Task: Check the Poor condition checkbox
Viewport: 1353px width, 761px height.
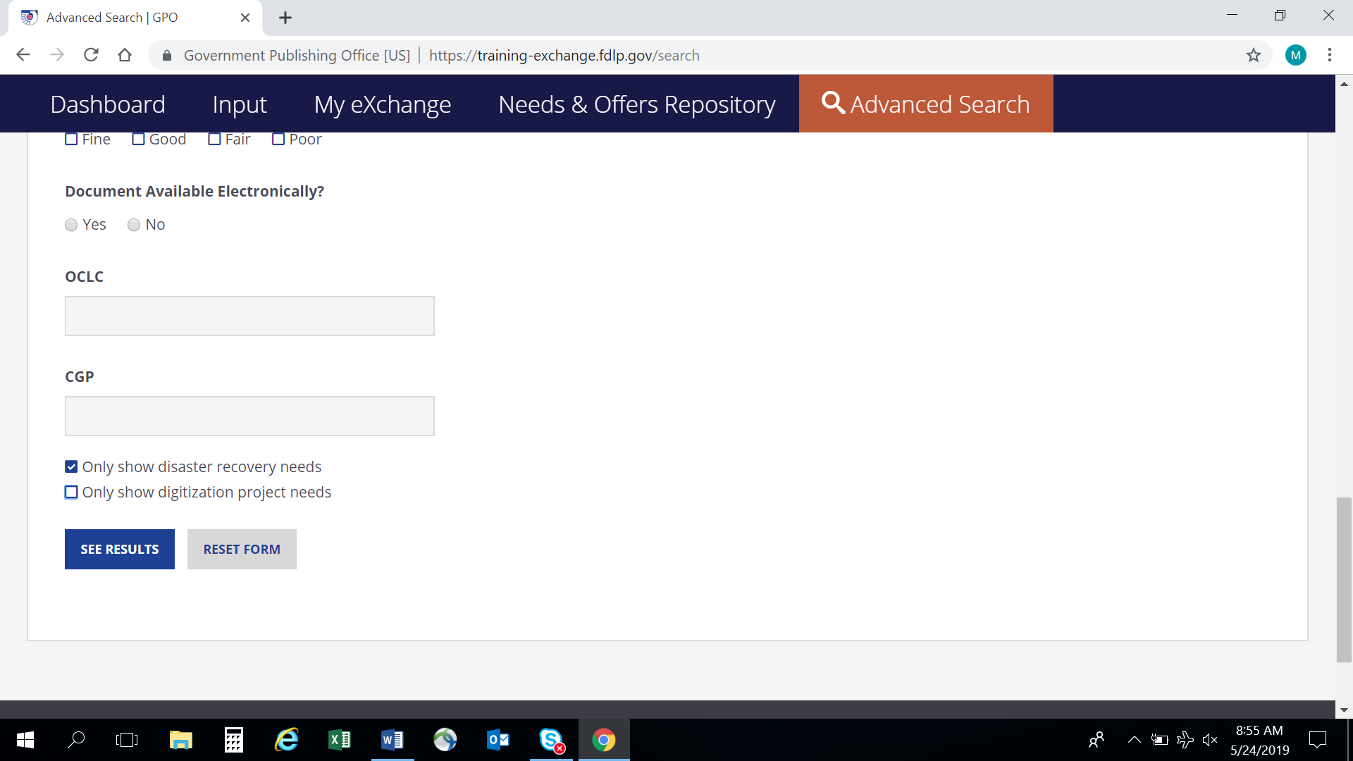Action: 278,140
